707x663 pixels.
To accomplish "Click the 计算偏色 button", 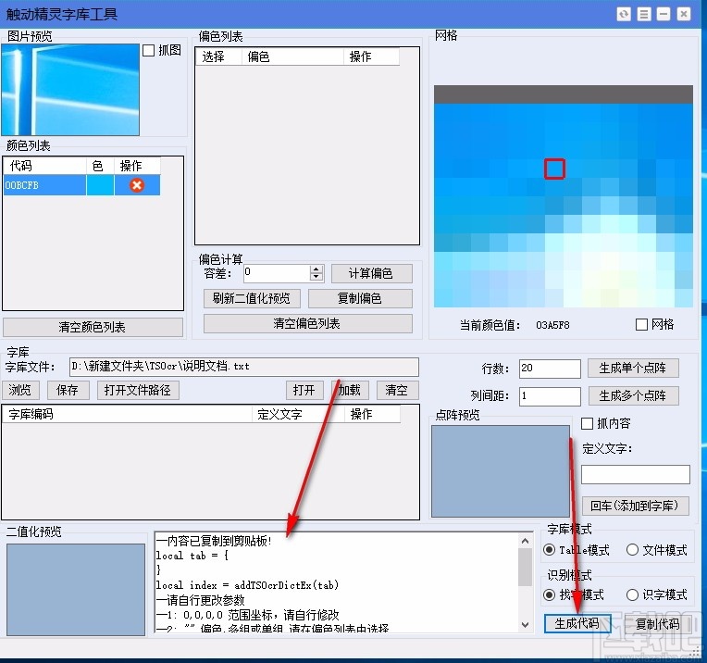I will tap(371, 273).
